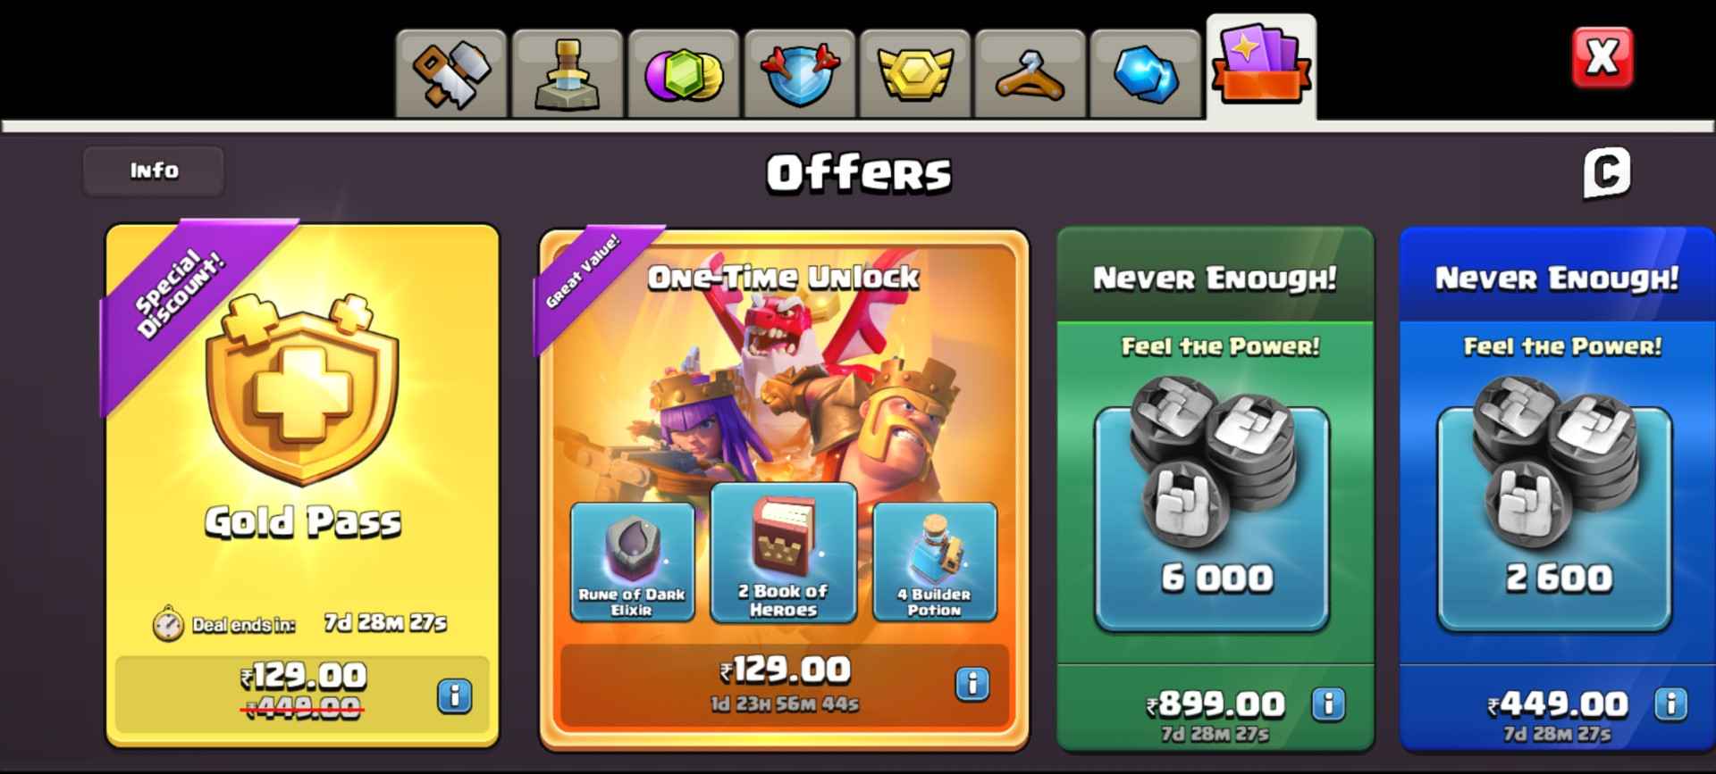
Task: Click the Info button
Action: click(154, 171)
